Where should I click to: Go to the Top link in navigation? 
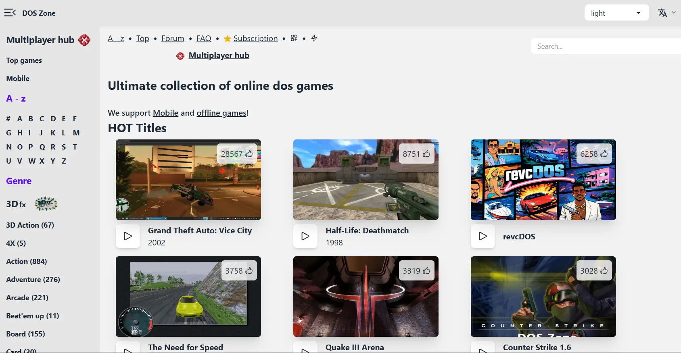coord(143,38)
